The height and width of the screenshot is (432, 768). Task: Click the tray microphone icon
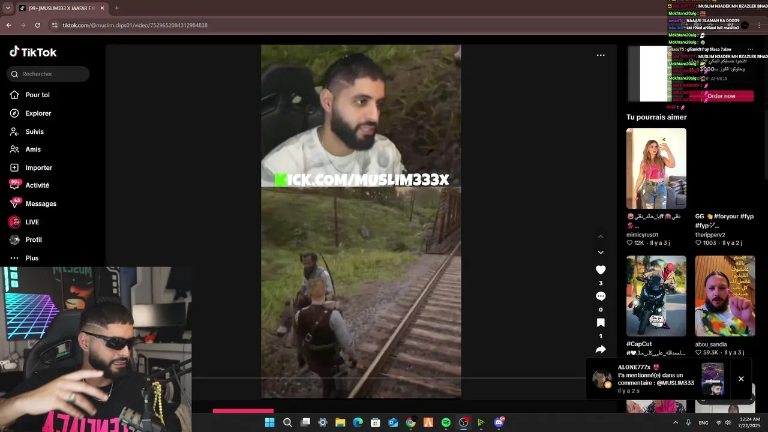click(x=688, y=422)
